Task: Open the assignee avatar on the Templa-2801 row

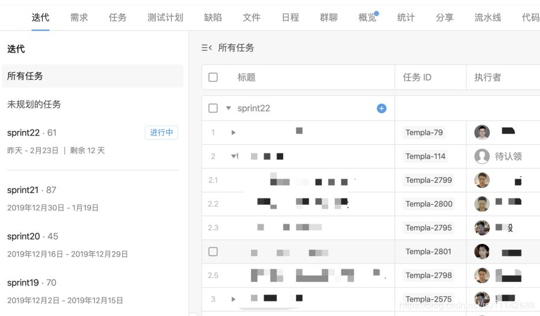Action: (x=482, y=251)
